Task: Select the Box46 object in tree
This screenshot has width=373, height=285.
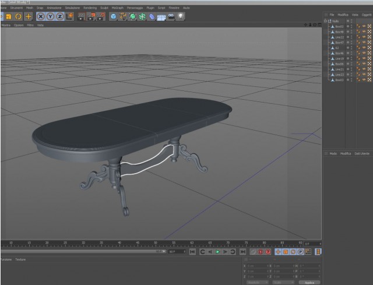Action: 339,53
